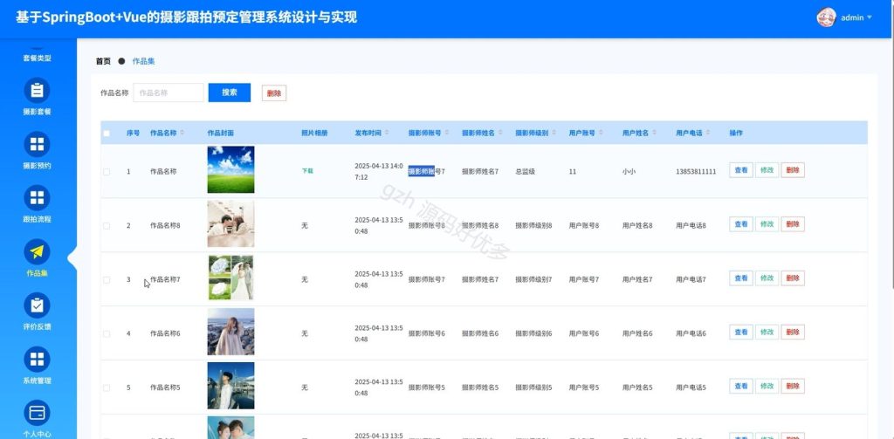Click 删除 in row 1
This screenshot has height=439, width=894.
click(x=793, y=170)
